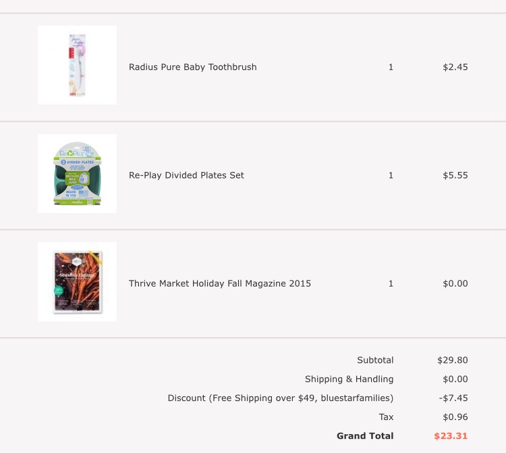Open the Re-Play Divided Plates Set name
This screenshot has width=506, height=453.
pyautogui.click(x=186, y=175)
